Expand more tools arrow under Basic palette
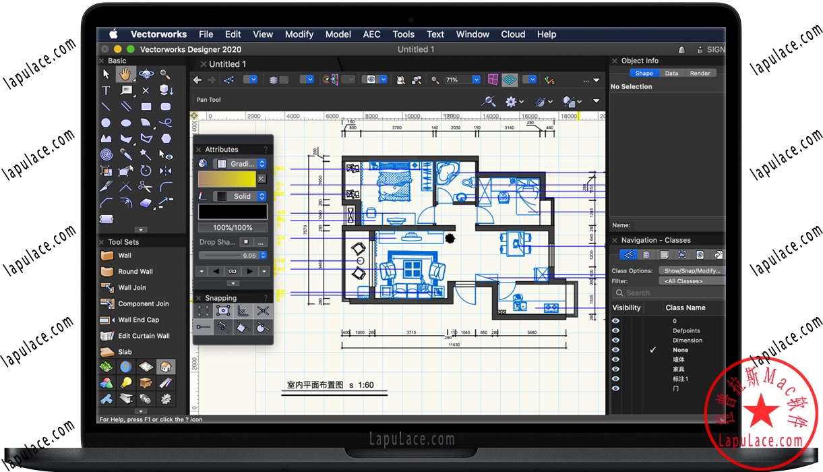Viewport: 823px width, 472px height. coord(141,230)
